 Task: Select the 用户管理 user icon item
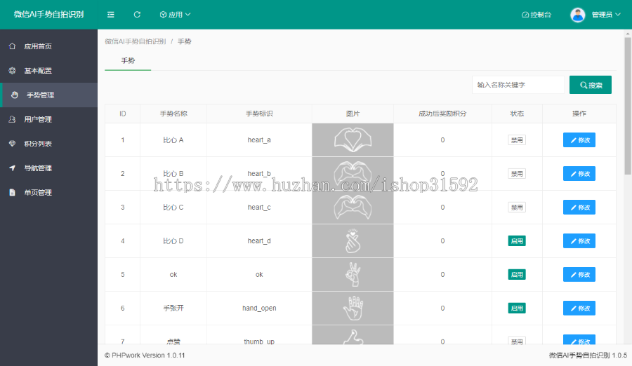point(12,119)
